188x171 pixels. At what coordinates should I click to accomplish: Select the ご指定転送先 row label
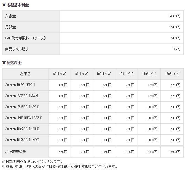pyautogui.click(x=16, y=152)
